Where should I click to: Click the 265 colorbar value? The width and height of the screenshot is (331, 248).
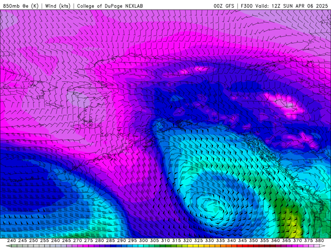(66, 241)
